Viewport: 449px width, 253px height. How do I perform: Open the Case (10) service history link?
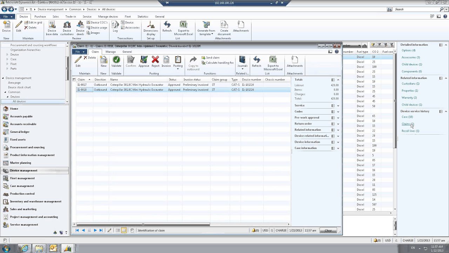pos(407,117)
